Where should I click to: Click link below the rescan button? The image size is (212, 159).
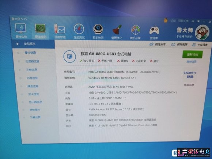192,62
